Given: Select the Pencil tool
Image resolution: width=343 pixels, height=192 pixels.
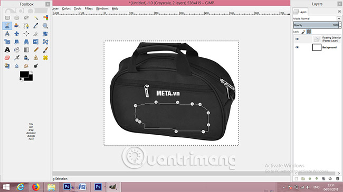Looking at the screenshot, I should click(x=36, y=50).
